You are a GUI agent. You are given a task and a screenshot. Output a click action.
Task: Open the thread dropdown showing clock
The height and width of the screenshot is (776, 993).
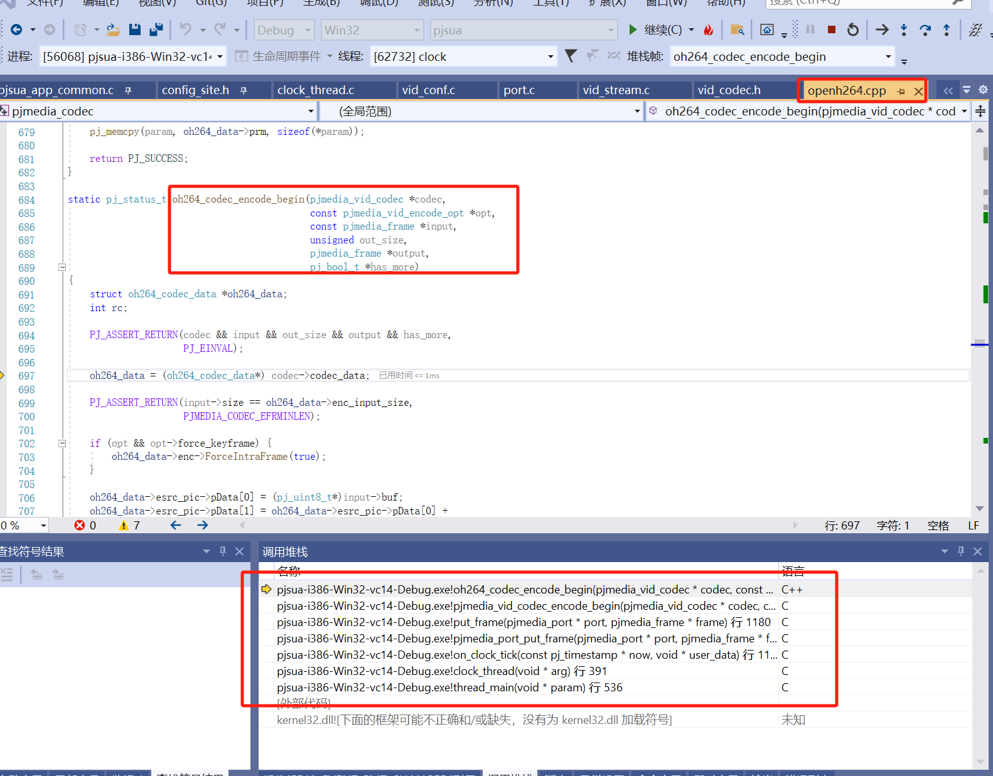[x=550, y=56]
